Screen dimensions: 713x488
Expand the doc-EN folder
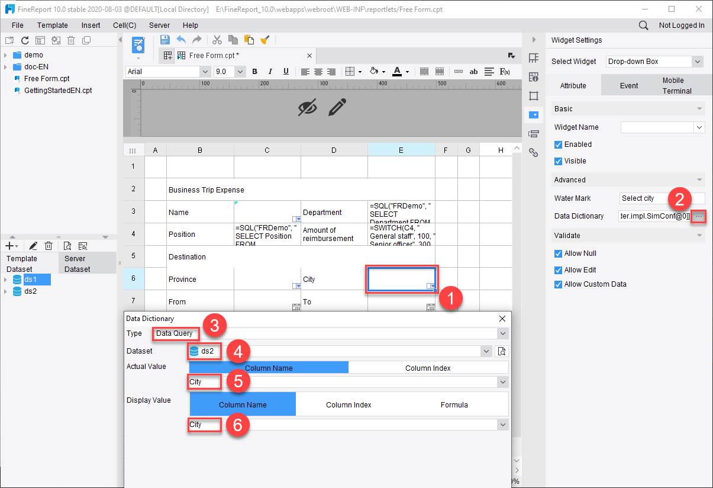pos(5,67)
